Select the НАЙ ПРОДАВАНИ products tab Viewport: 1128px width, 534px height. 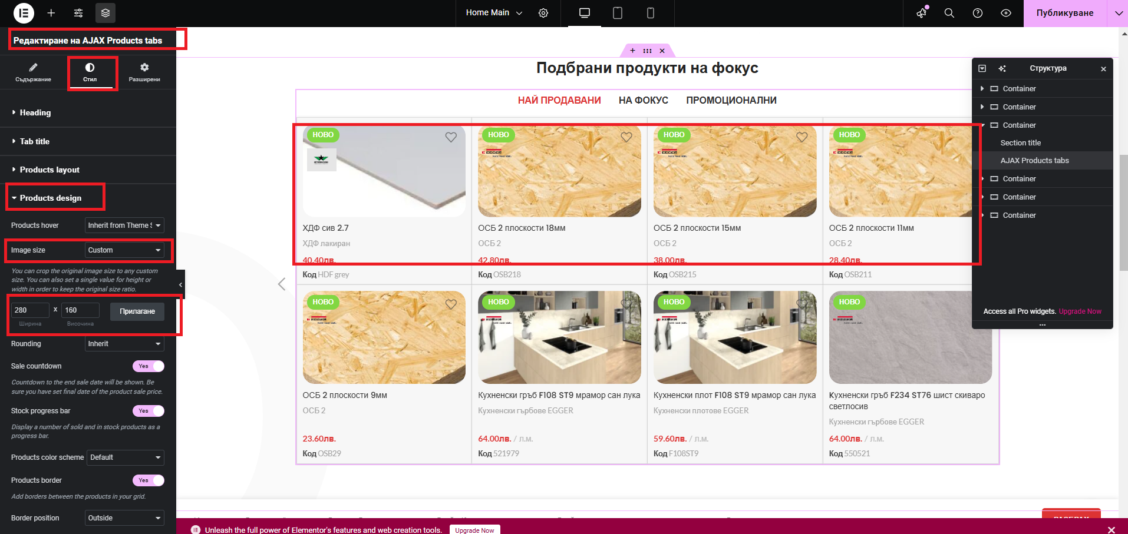coord(559,100)
